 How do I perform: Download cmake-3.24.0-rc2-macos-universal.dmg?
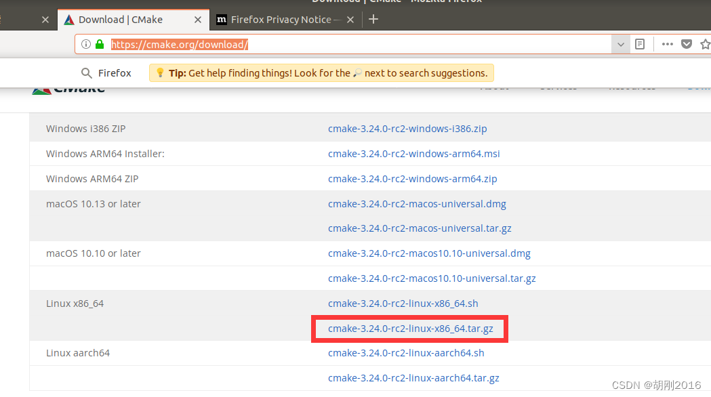click(x=417, y=204)
